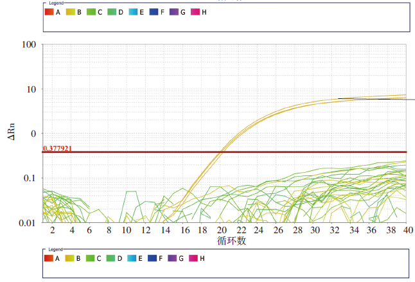Pick the D swatch in lower legend
The image size is (415, 282).
[112, 258]
